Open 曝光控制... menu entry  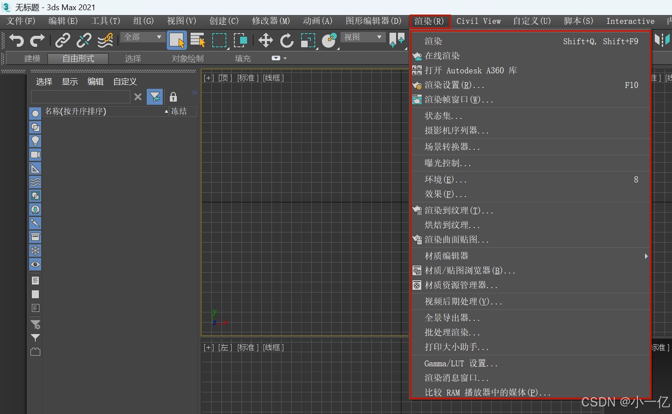(531, 163)
